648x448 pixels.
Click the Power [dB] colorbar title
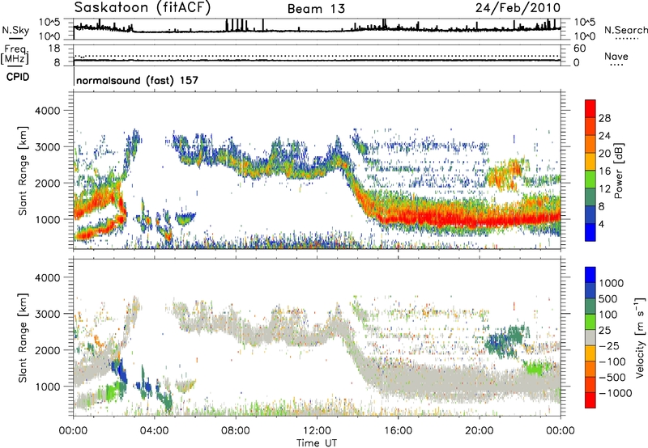click(x=618, y=171)
